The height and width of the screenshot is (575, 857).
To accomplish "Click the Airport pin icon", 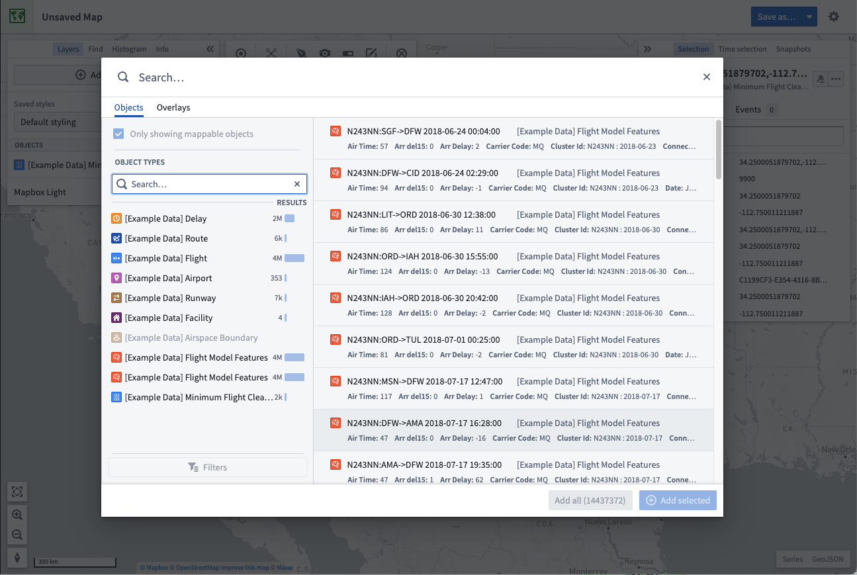I will 116,278.
